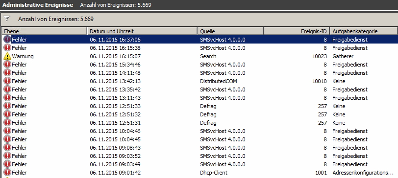Click Defrag source at 12:51:33

point(208,106)
